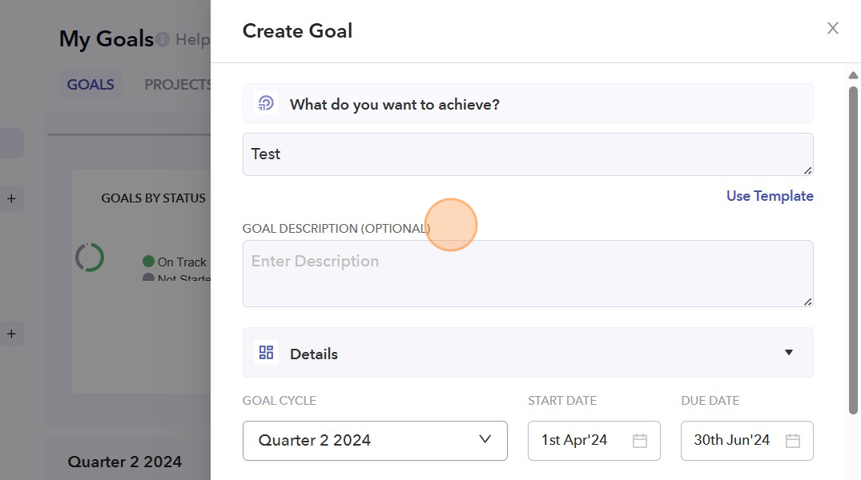
Task: Click the Use Template link
Action: click(769, 196)
